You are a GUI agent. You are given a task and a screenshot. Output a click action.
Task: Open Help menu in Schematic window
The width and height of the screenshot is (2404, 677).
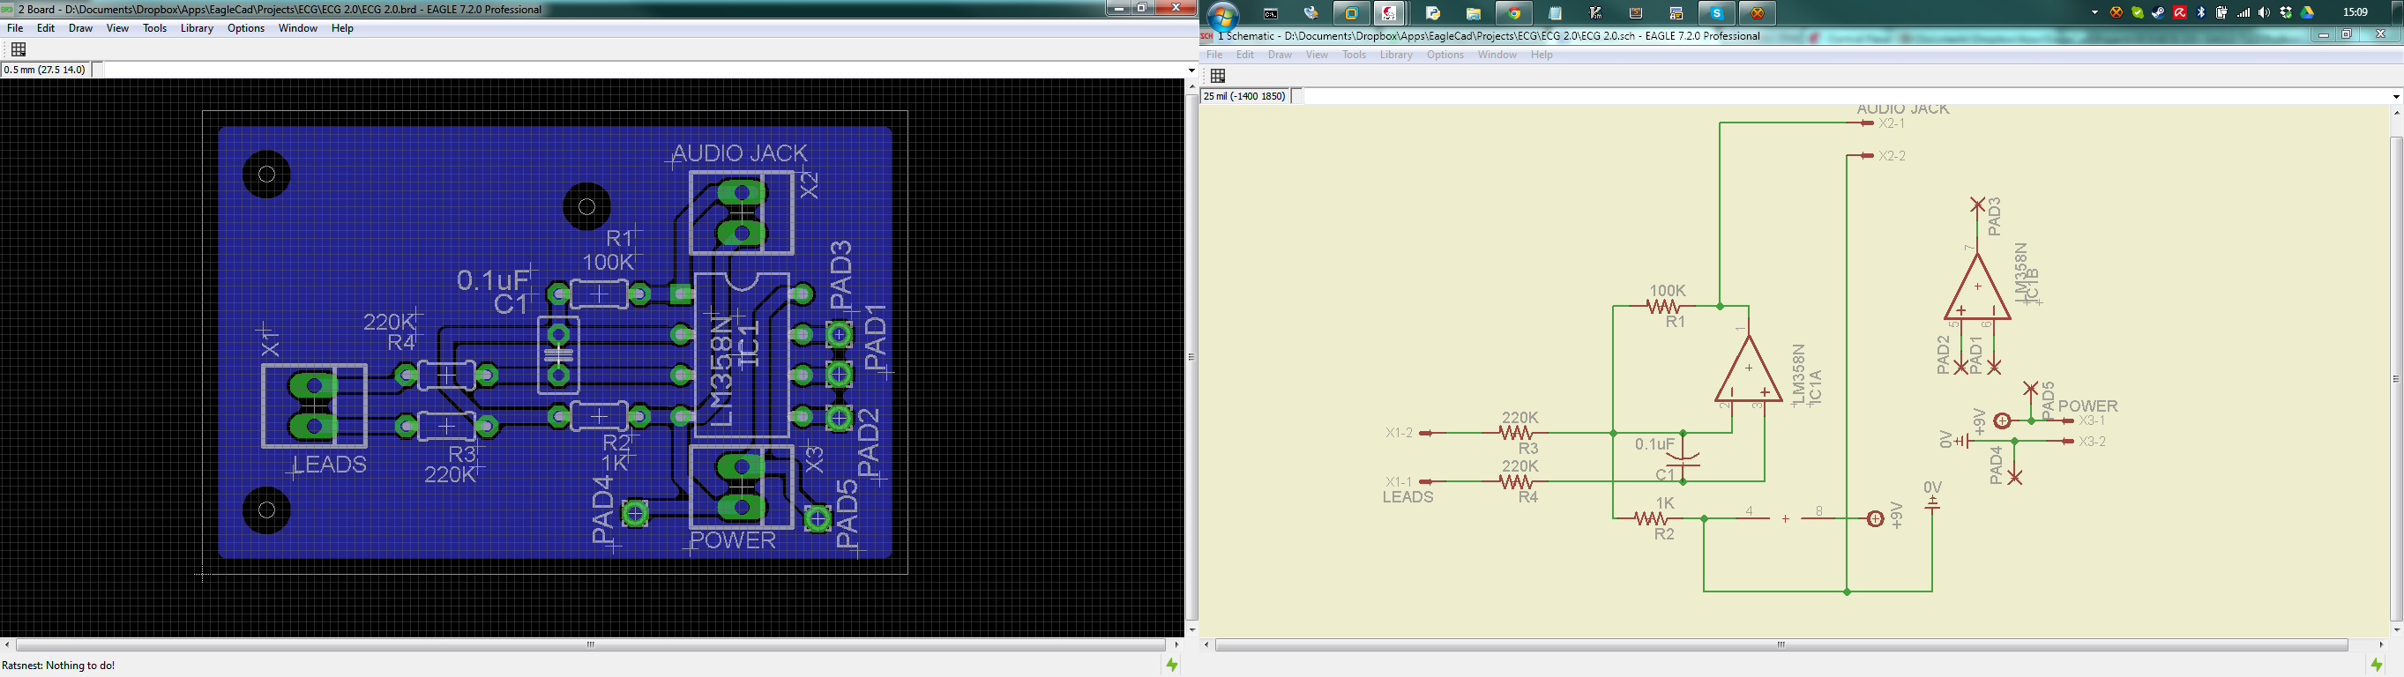click(x=1542, y=55)
